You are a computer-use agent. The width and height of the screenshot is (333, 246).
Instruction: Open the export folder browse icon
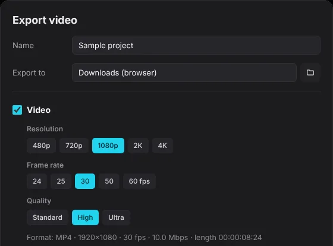click(310, 72)
